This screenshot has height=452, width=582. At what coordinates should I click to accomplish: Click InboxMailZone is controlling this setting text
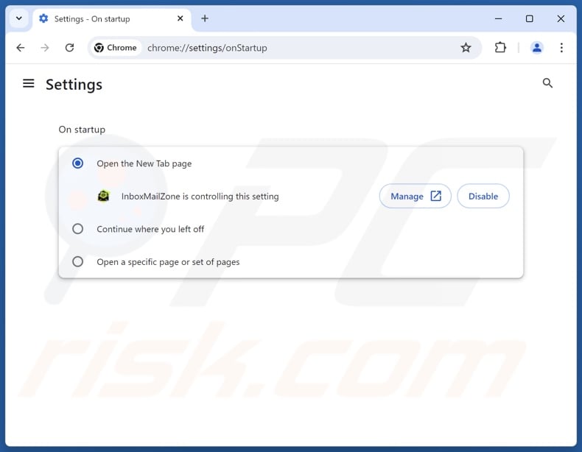pyautogui.click(x=200, y=196)
